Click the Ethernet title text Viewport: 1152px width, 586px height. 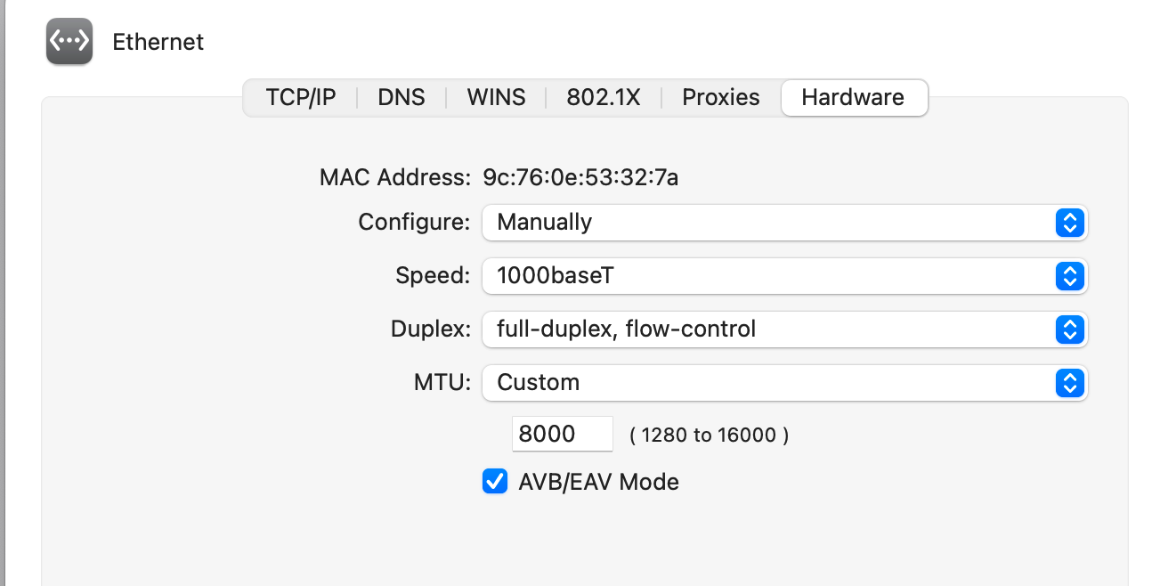coord(158,42)
